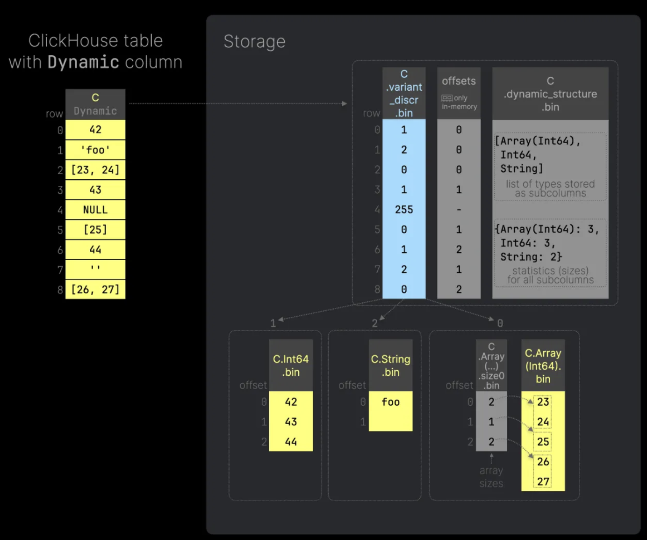This screenshot has width=647, height=540.
Task: Click the NULL cell in the Dynamic column
Action: tap(95, 210)
